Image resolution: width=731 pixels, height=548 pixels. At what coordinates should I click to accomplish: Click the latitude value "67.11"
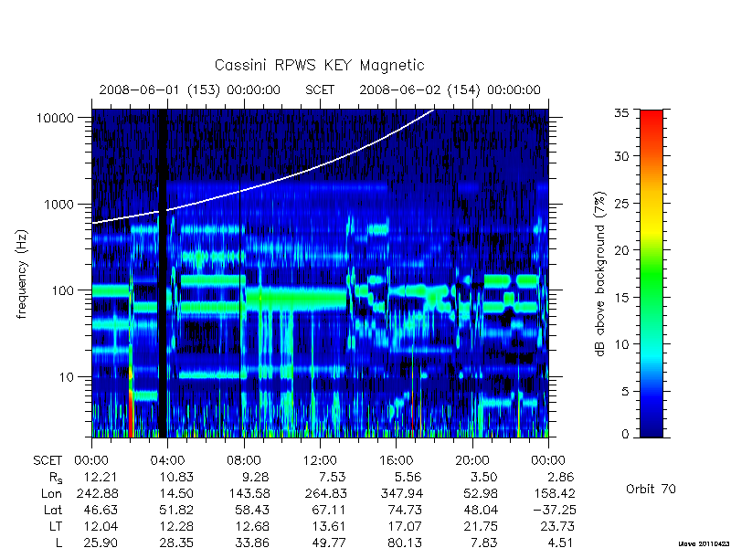(329, 511)
